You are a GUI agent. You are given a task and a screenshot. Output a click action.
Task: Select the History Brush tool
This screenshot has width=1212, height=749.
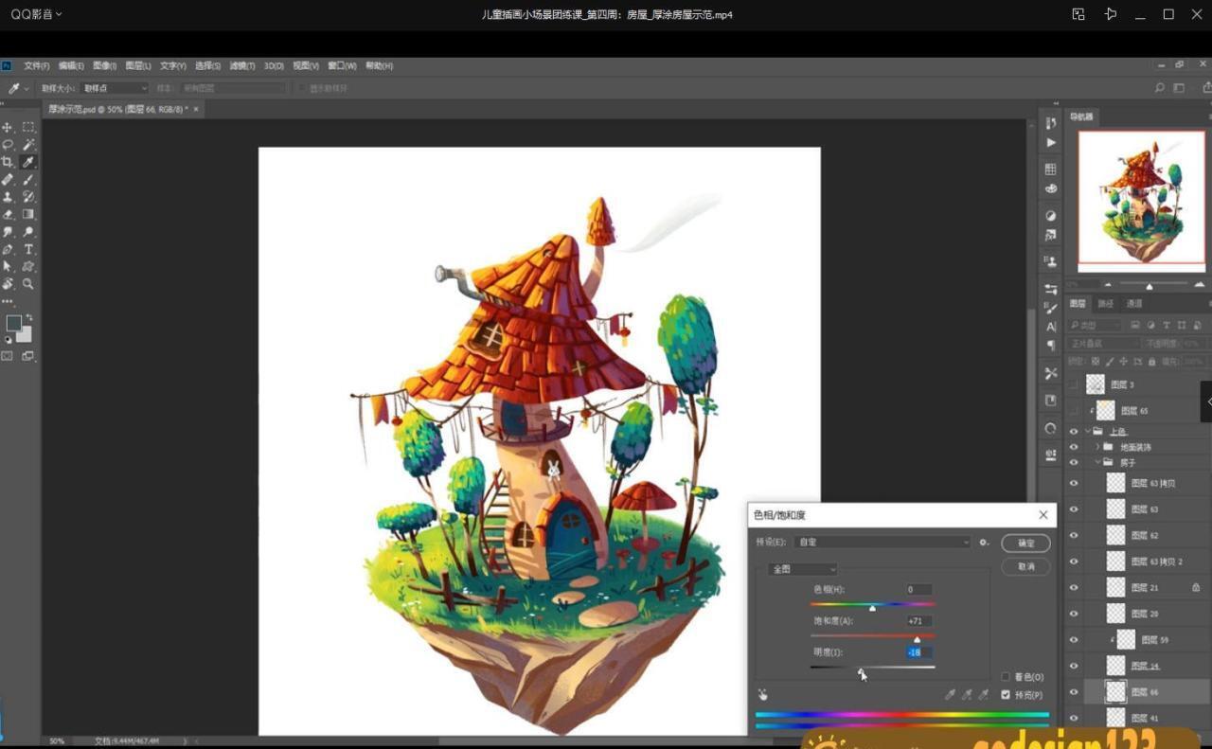[x=28, y=197]
